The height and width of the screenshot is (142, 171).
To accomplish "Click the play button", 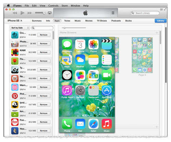I will coord(23,13).
